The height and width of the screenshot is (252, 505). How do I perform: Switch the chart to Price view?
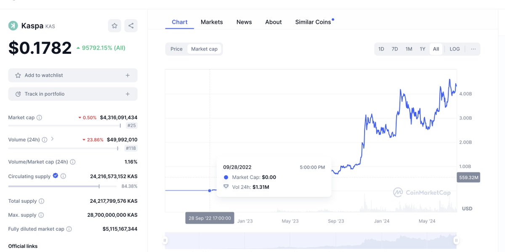click(176, 49)
